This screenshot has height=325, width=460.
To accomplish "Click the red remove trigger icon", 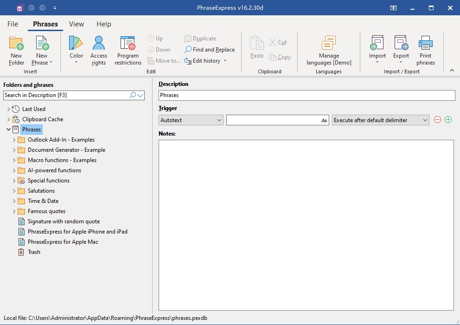I will point(437,120).
